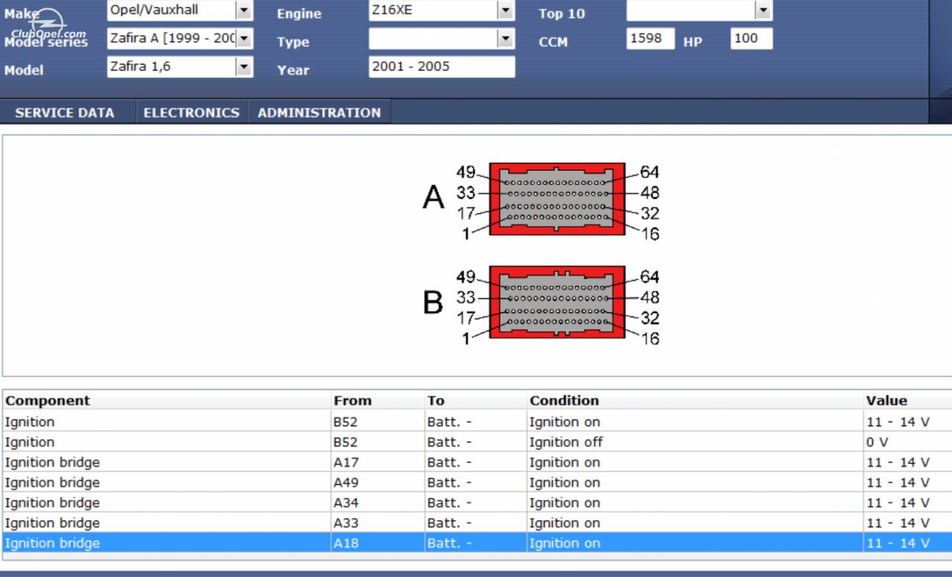
Task: Click the From column header
Action: (377, 400)
